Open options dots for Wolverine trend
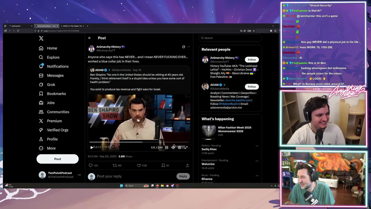Screen dimensions: 371x209 (x=257, y=161)
